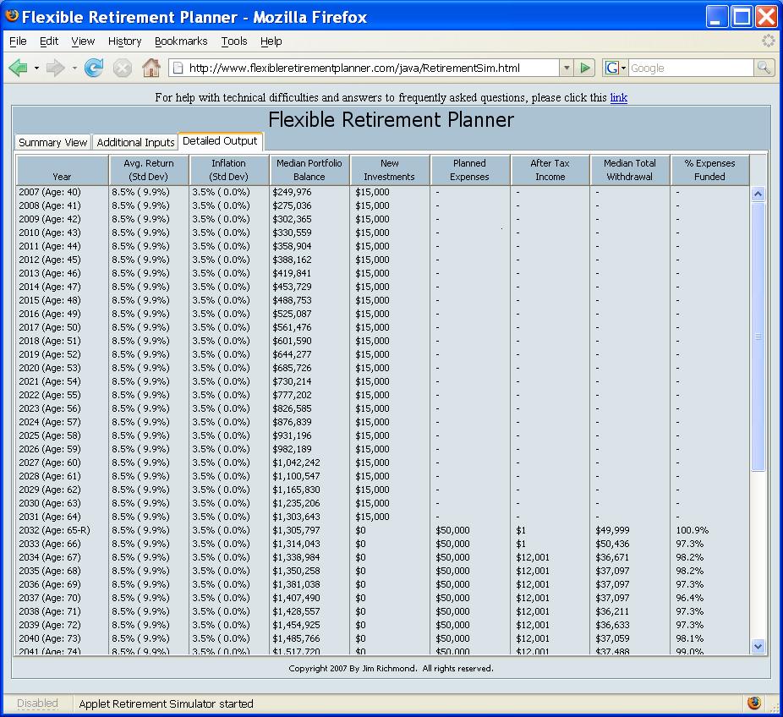This screenshot has height=717, width=783.
Task: Click the $50,436 withdrawal cell
Action: pos(612,544)
